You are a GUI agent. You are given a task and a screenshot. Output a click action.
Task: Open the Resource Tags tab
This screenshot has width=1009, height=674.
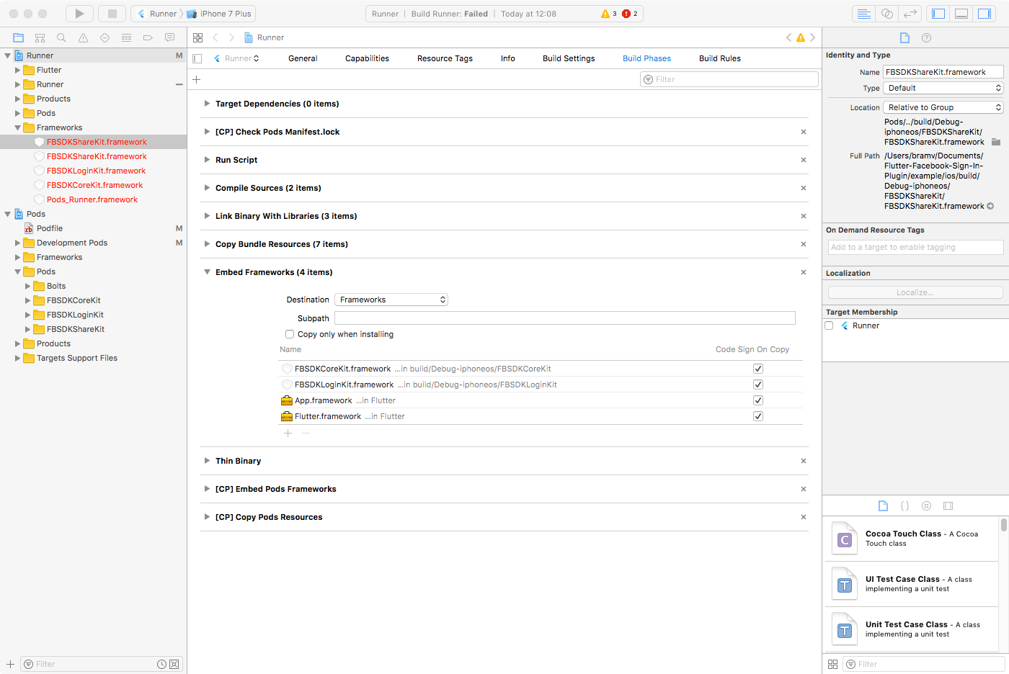(x=445, y=58)
